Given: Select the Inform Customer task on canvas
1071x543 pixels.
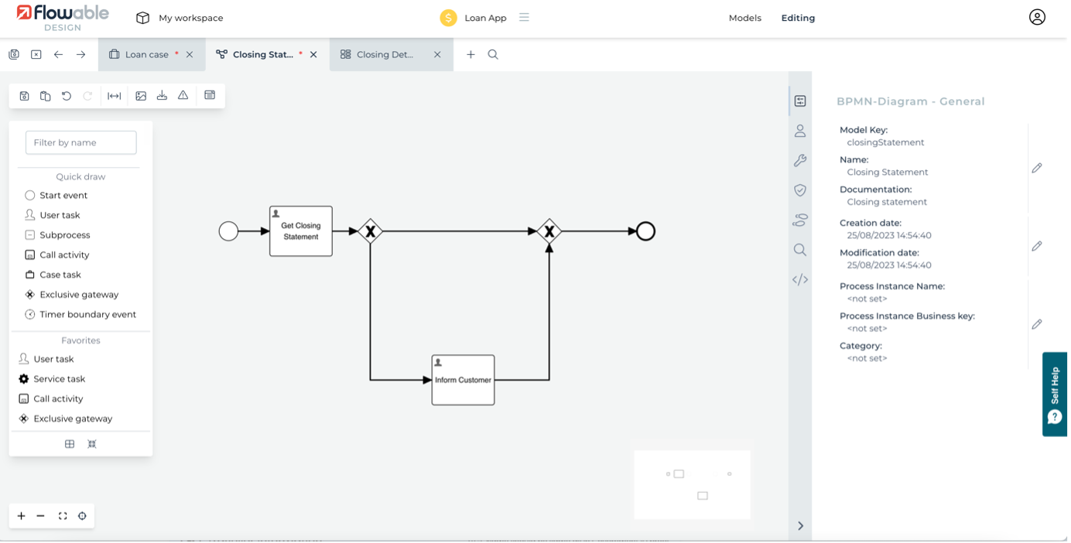Looking at the screenshot, I should (463, 380).
